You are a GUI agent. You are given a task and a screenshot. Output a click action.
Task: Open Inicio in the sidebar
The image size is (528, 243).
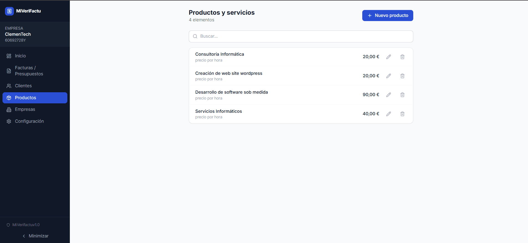35,56
